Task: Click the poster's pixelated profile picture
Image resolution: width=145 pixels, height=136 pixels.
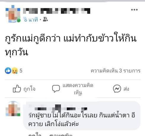Action: coord(13,14)
